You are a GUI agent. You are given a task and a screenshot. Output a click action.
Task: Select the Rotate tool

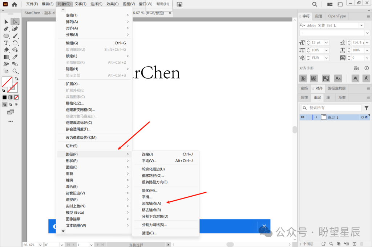(15, 43)
